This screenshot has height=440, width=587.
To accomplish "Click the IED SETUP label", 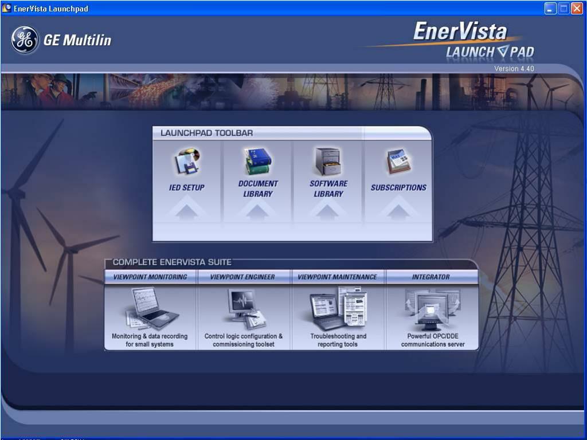I will tap(186, 187).
